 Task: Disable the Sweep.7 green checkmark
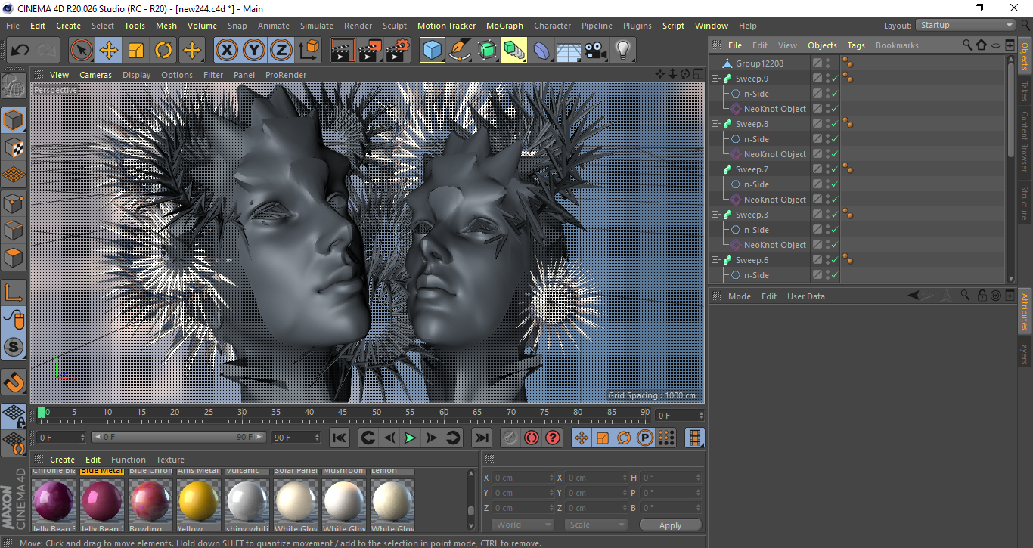point(835,169)
